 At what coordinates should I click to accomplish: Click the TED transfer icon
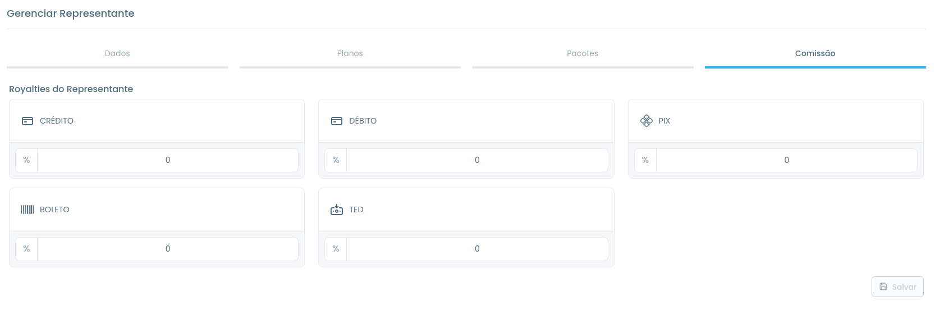coord(337,209)
